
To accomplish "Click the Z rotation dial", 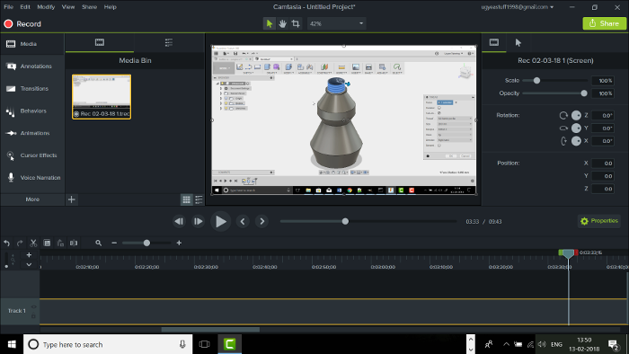I will point(576,116).
